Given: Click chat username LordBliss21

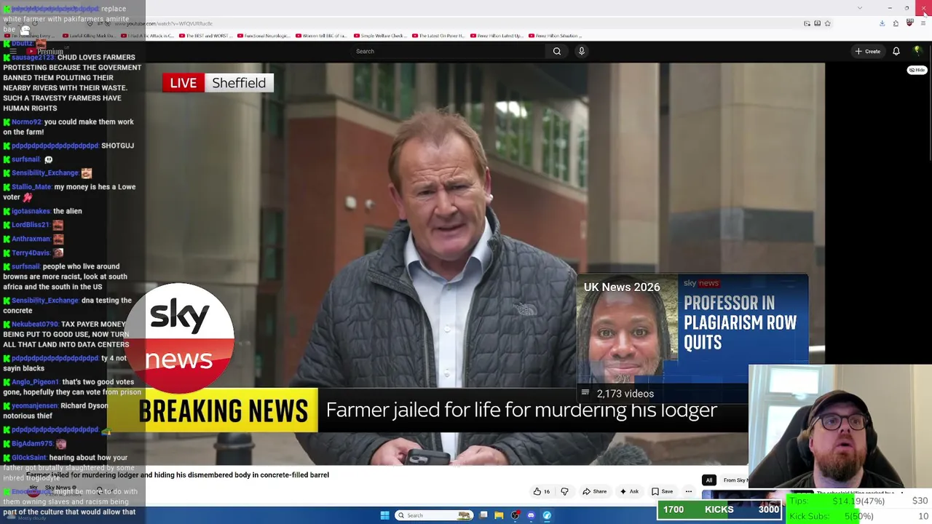Looking at the screenshot, I should tap(31, 226).
